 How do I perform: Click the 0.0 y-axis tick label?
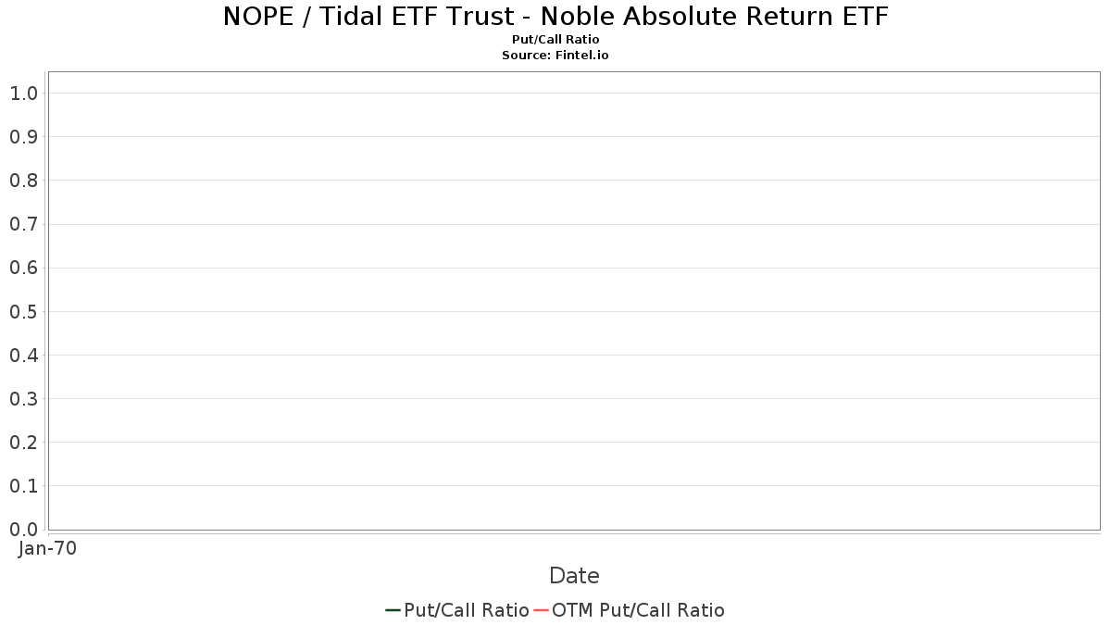tap(23, 529)
